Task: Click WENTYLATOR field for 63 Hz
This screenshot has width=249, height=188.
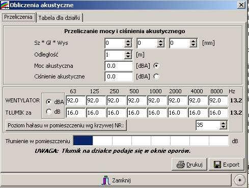Action: tap(76, 100)
